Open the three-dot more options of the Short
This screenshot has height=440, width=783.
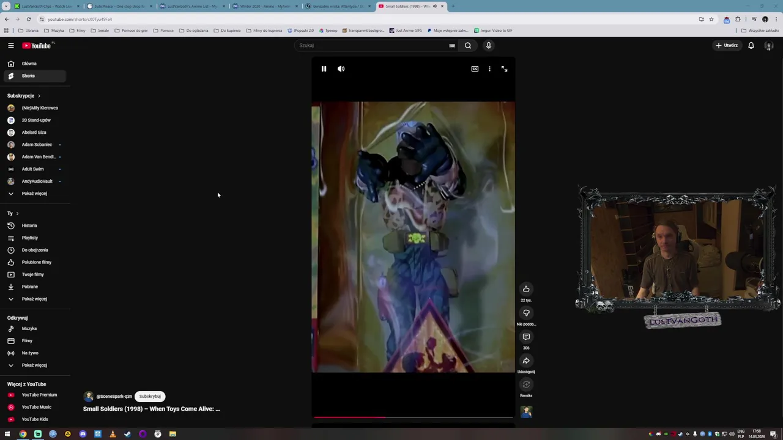(x=489, y=69)
